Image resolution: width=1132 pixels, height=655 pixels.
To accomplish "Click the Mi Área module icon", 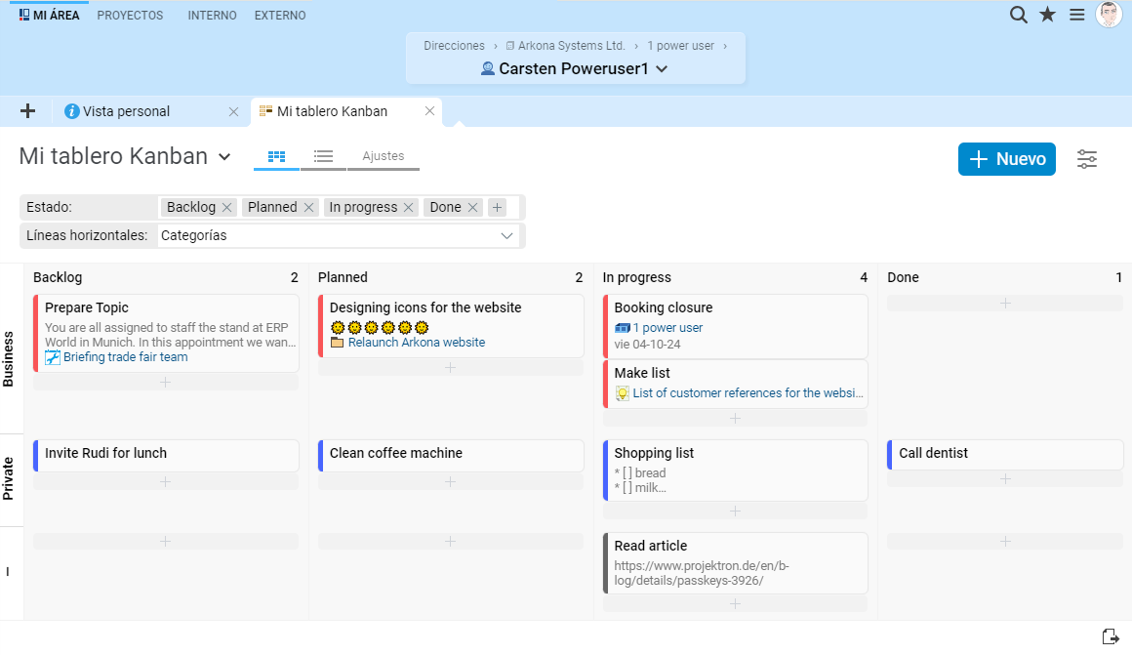I will 24,15.
